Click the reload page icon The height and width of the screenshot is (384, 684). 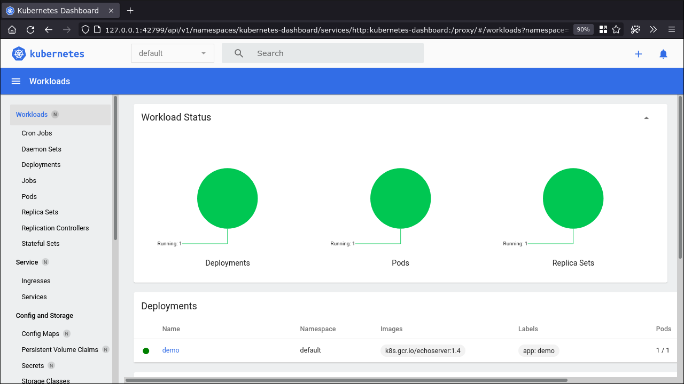(30, 29)
